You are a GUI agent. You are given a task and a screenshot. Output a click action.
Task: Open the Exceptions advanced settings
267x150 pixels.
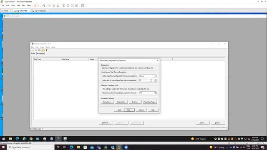click(x=107, y=102)
